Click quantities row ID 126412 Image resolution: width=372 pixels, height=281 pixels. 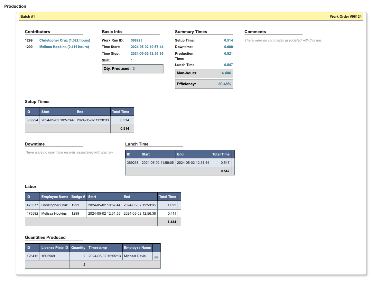[x=32, y=256]
